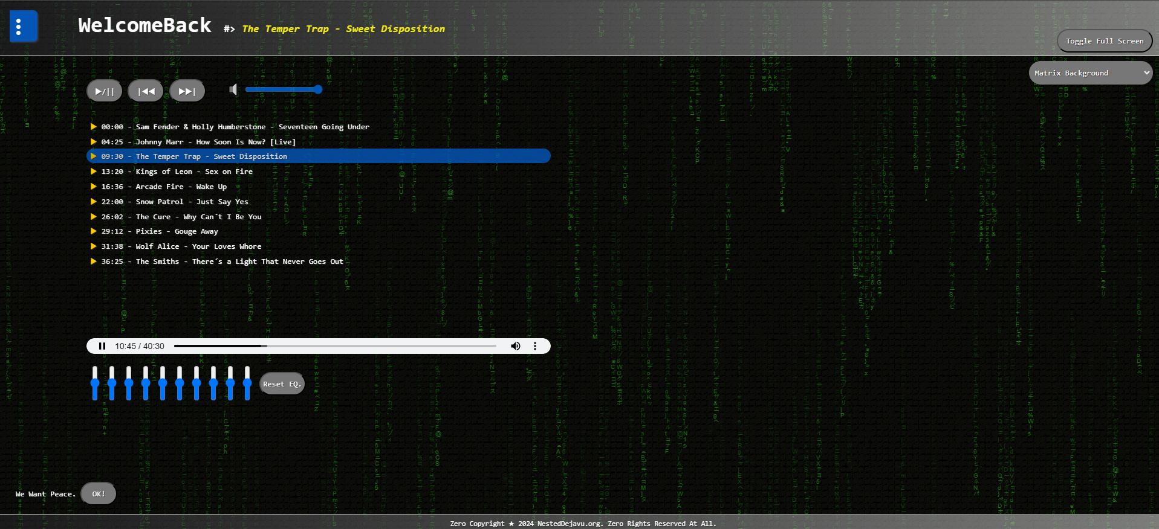The width and height of the screenshot is (1159, 529).
Task: Choose Snow Patrol Just Say Yes
Action: (x=192, y=202)
